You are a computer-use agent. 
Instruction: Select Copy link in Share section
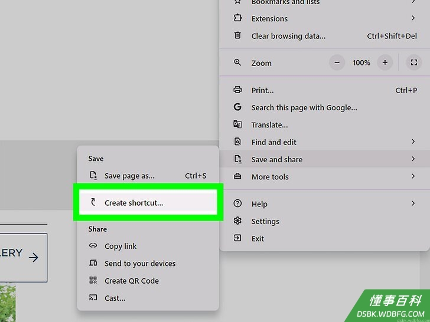(x=148, y=246)
